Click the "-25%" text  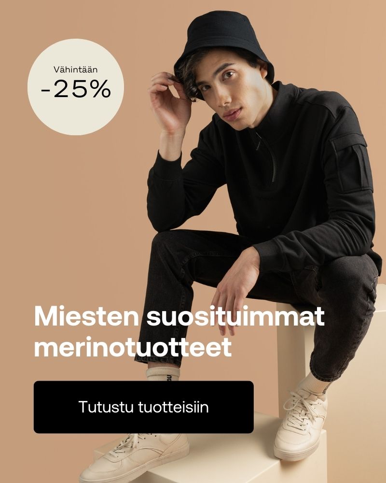coord(76,89)
